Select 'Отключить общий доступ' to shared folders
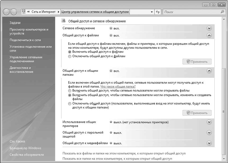The image size is (228, 163). 69,104
